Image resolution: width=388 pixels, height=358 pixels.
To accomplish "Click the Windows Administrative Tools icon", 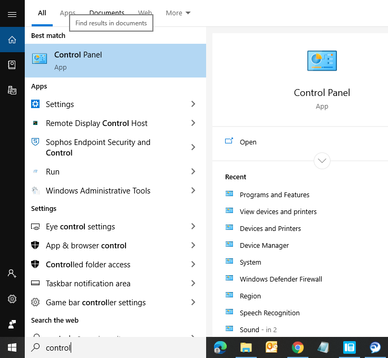I will (35, 190).
